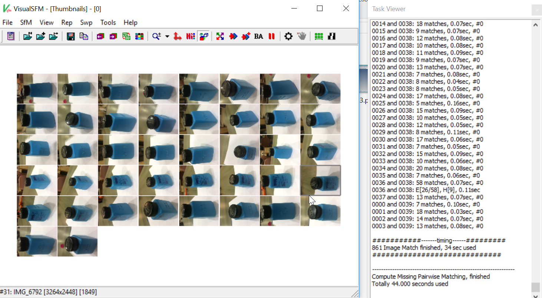Image resolution: width=542 pixels, height=298 pixels.
Task: Click the Compute 3D Reconstruction double-arrow icon
Action: point(233,36)
